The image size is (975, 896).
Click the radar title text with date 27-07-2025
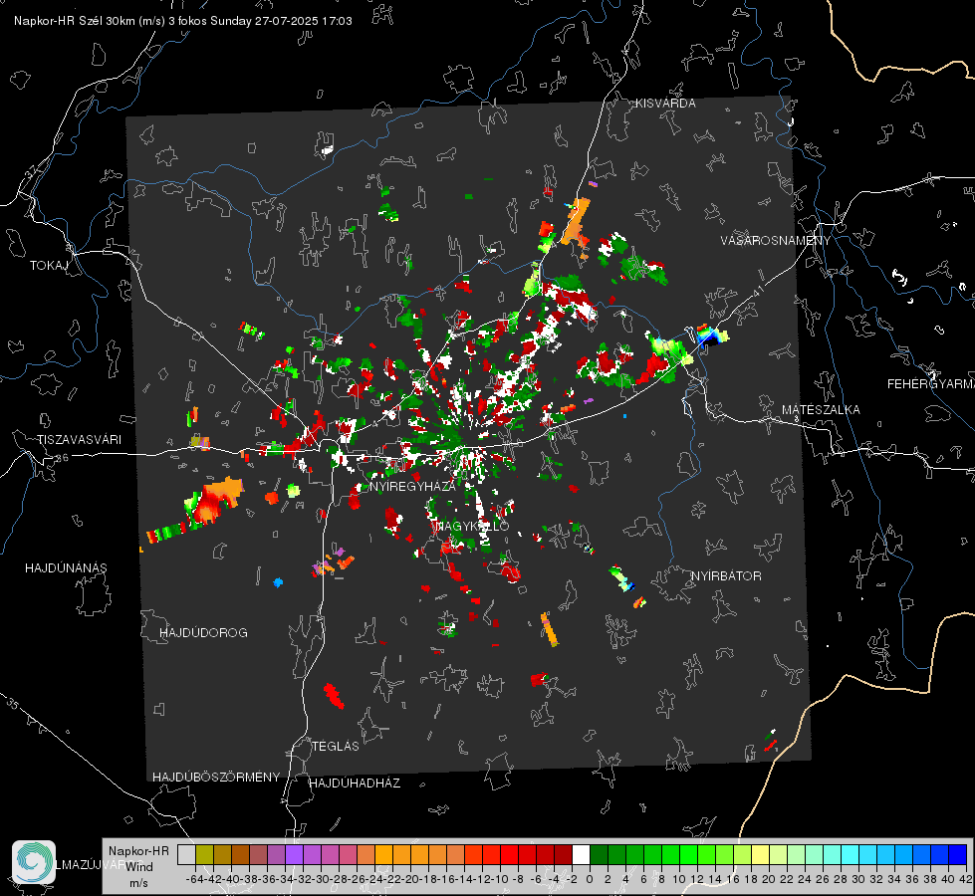pyautogui.click(x=183, y=21)
